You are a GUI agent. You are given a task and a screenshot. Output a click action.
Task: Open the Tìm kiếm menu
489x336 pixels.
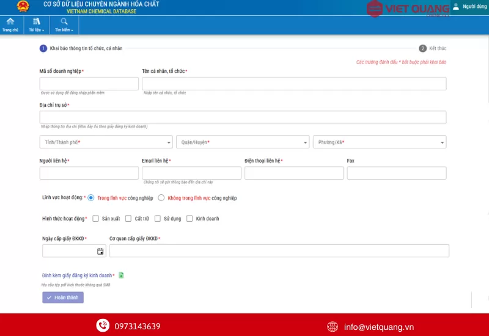[64, 24]
